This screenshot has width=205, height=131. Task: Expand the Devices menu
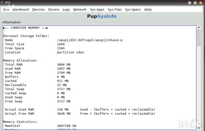click(x=38, y=9)
